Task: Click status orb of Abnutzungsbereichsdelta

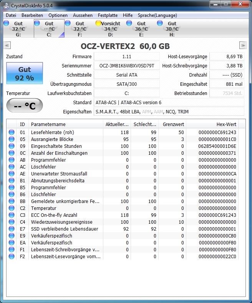Action: point(12,180)
